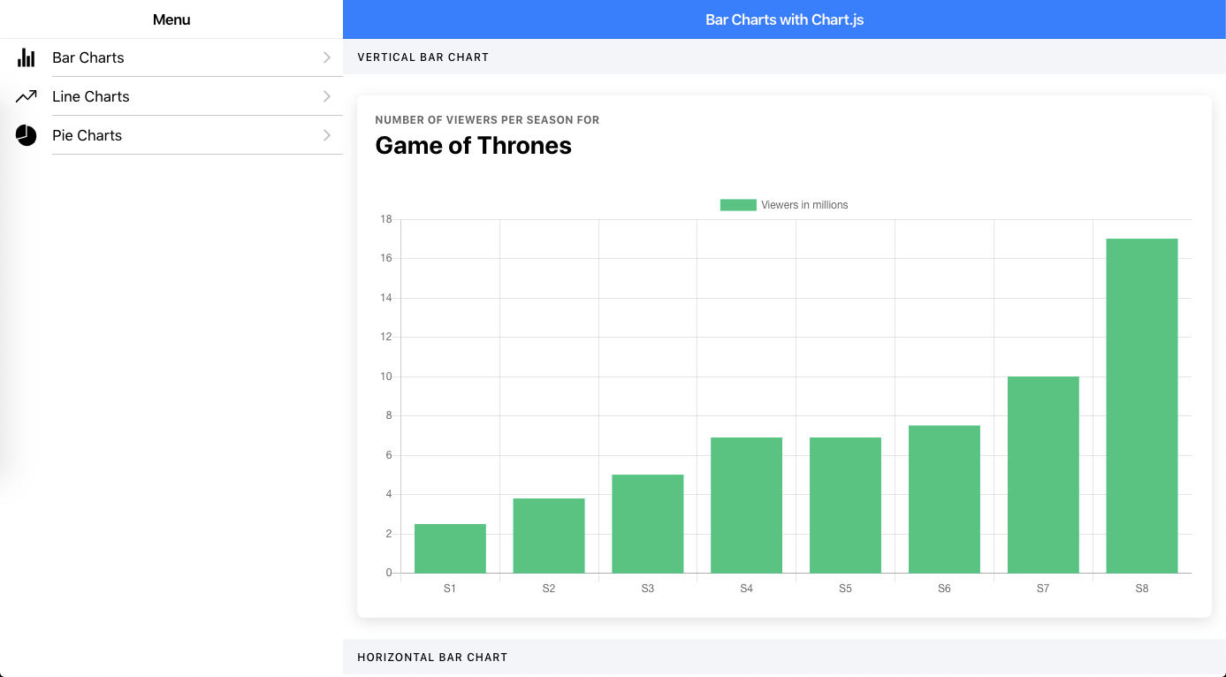This screenshot has height=677, width=1226.
Task: Click the Horizontal Bar Chart section header
Action: [x=432, y=658]
